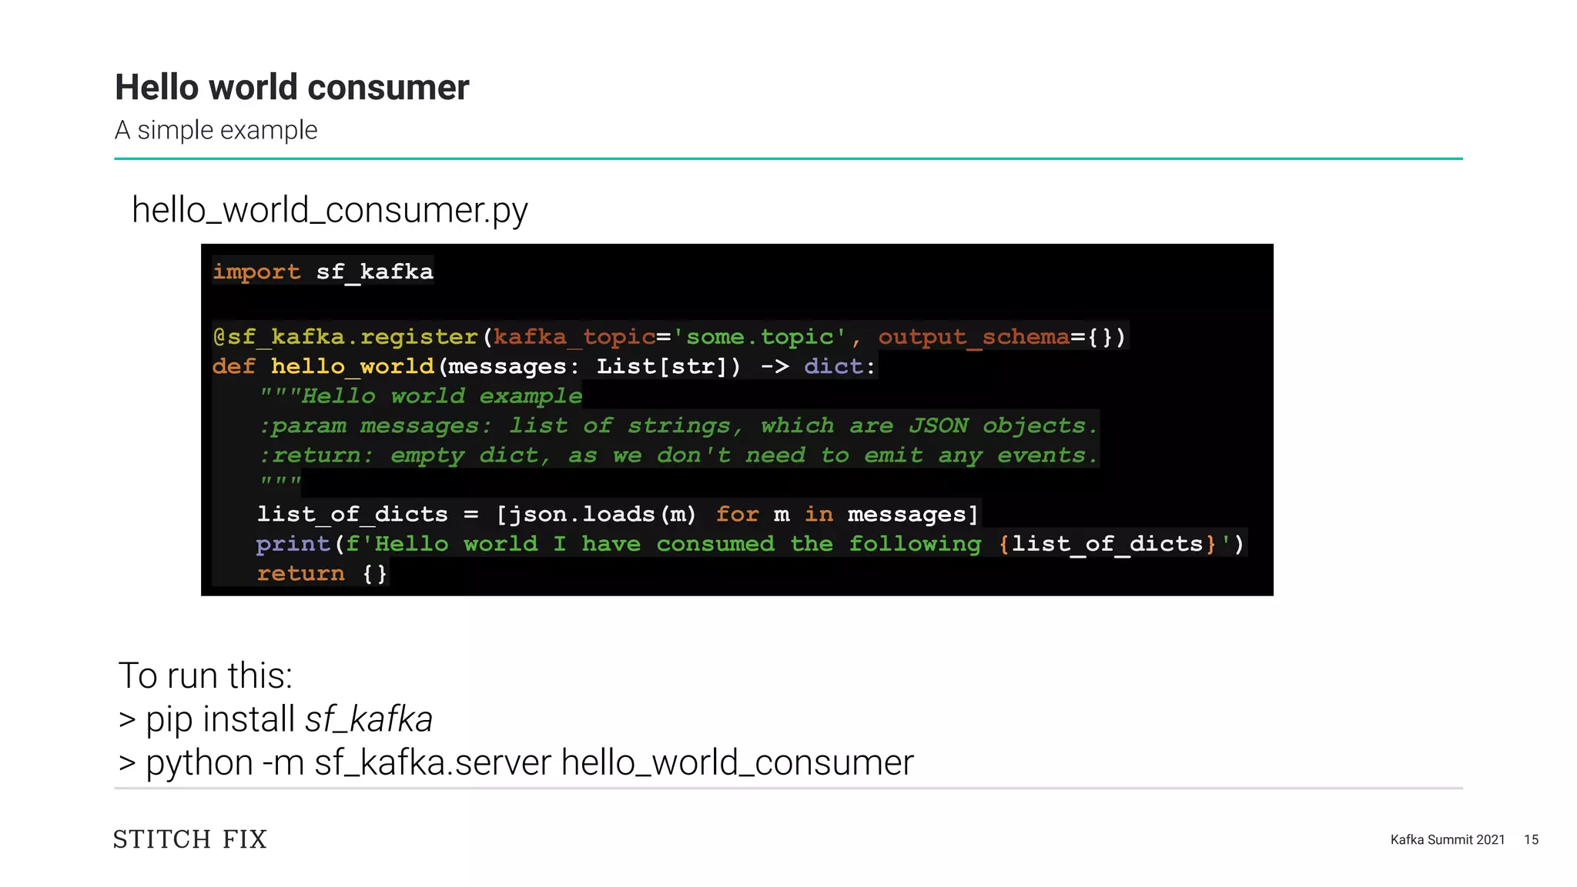The image size is (1577, 887).
Task: Click the 'A simple example' subtitle
Action: (216, 130)
